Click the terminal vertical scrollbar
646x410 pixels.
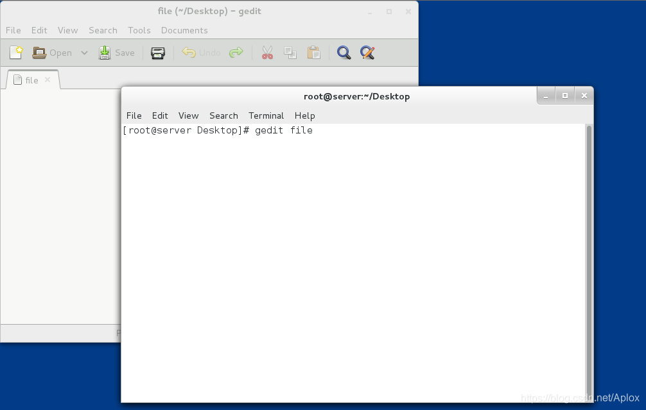pyautogui.click(x=589, y=262)
